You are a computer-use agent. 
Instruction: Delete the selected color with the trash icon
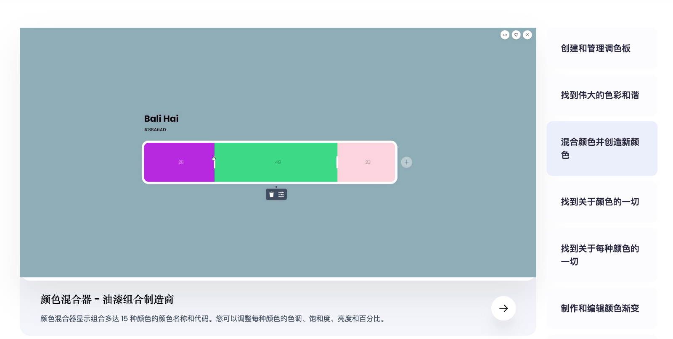271,194
